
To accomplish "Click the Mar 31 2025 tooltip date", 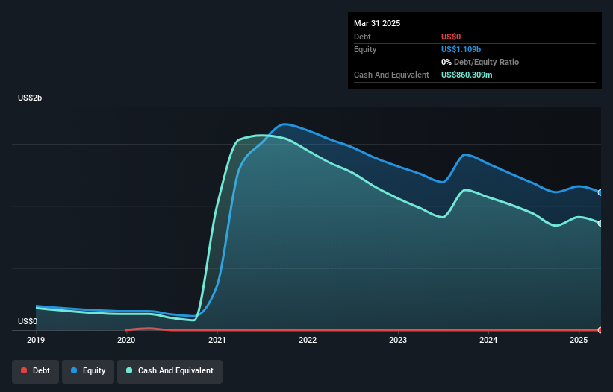I will tap(377, 23).
